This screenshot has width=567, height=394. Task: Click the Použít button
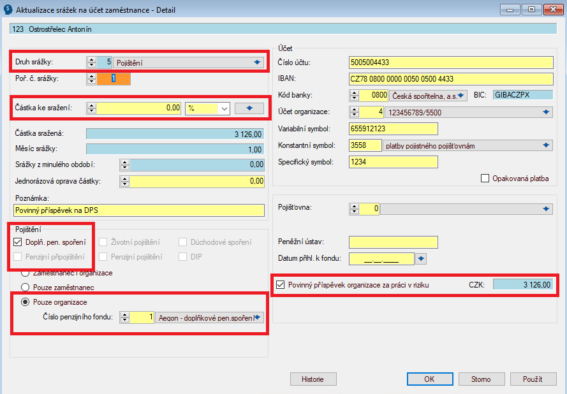(x=532, y=379)
